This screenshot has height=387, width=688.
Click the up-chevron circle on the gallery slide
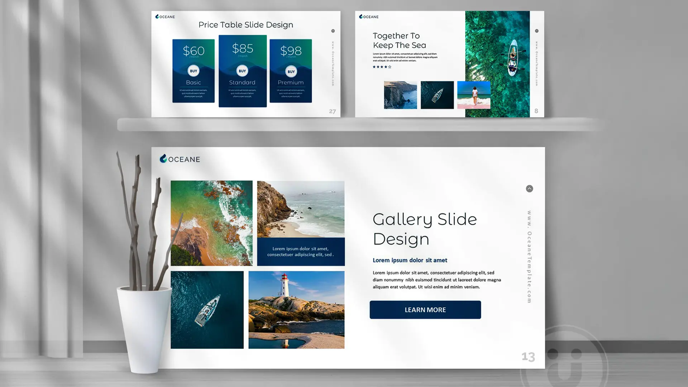pyautogui.click(x=529, y=189)
